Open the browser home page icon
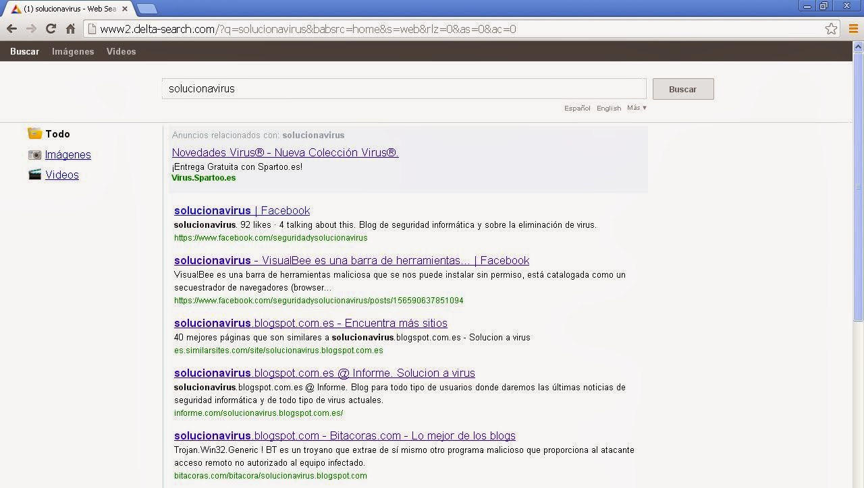This screenshot has width=864, height=488. 70,28
